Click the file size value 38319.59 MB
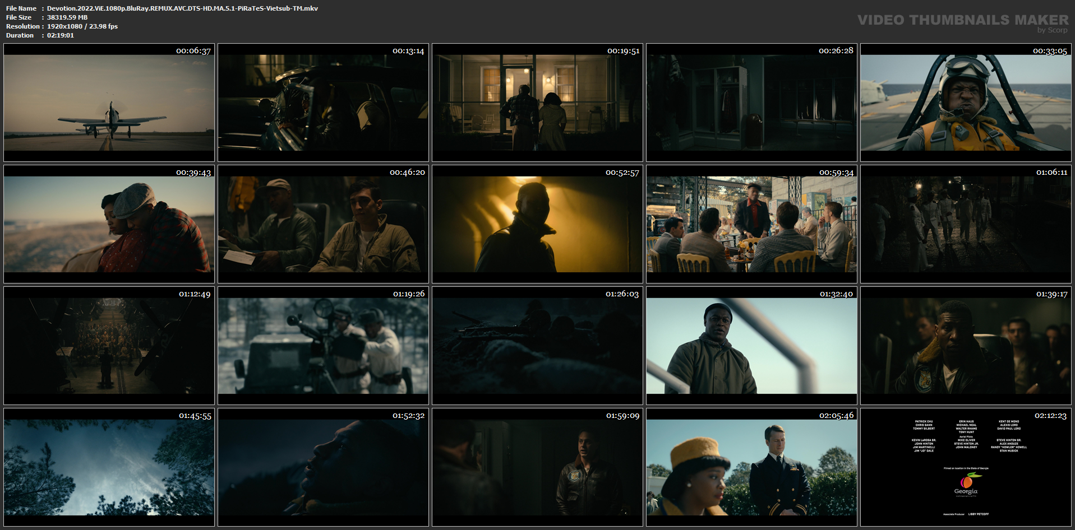 pyautogui.click(x=67, y=17)
